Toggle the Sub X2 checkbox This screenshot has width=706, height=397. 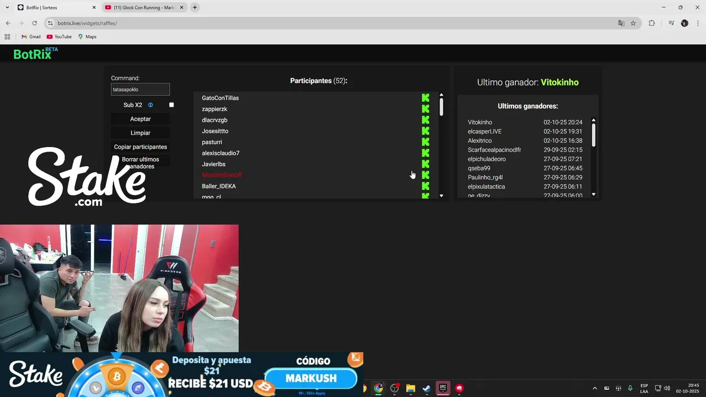point(172,105)
